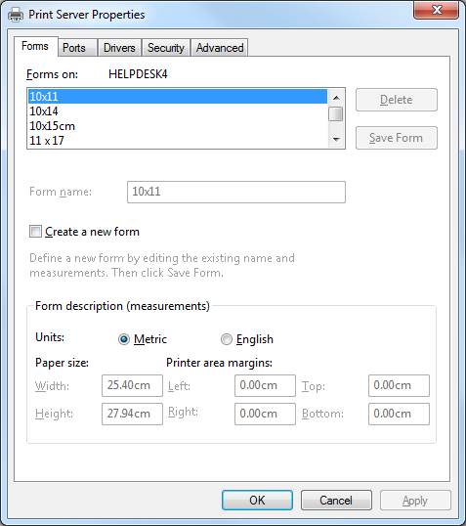This screenshot has height=526, width=466.
Task: Click the forms list scroll down arrow
Action: pyautogui.click(x=336, y=139)
